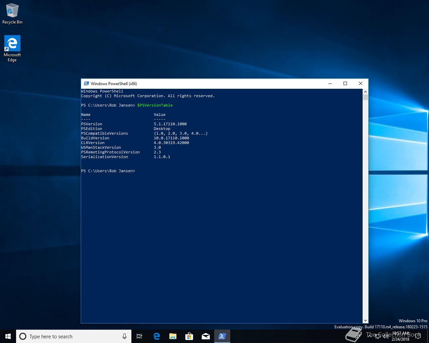Open the Windows Start menu
429x343 pixels.
coord(8,336)
